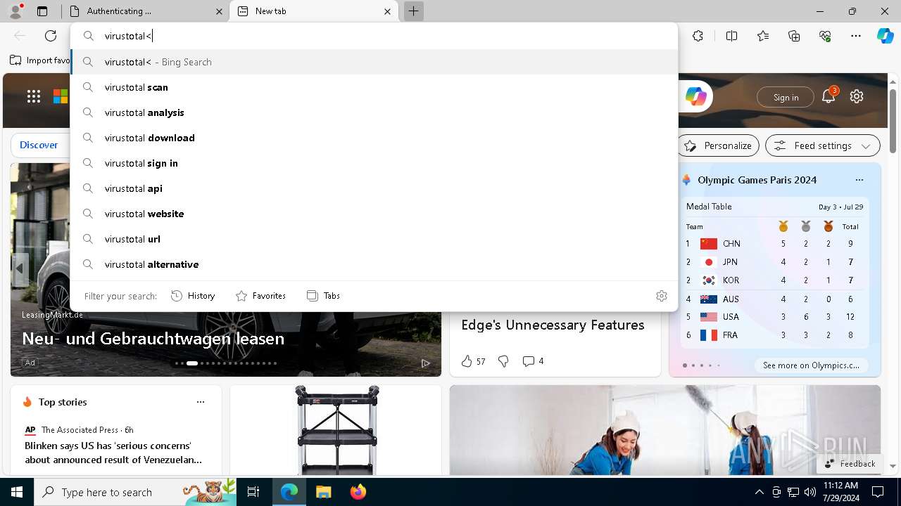Click the page vertical scrollbar thumb
Image resolution: width=901 pixels, height=506 pixels.
pos(893,121)
